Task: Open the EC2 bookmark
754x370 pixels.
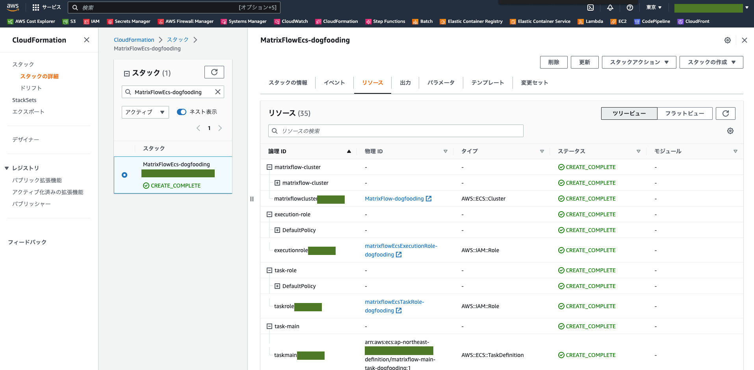Action: pos(618,21)
